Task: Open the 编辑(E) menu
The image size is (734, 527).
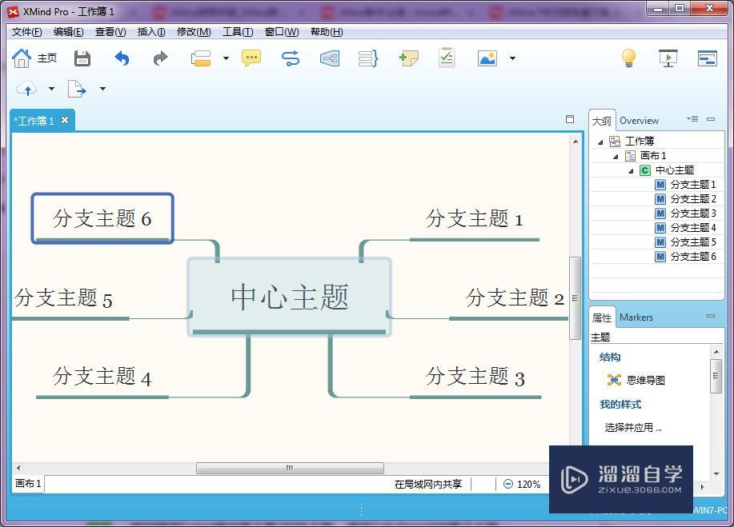Action: tap(68, 32)
